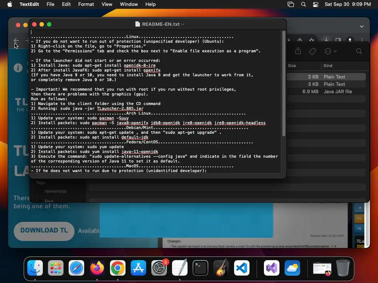Screen dimensions: 378x283
Task: Open the TextEdit application menu
Action: coord(29,4)
